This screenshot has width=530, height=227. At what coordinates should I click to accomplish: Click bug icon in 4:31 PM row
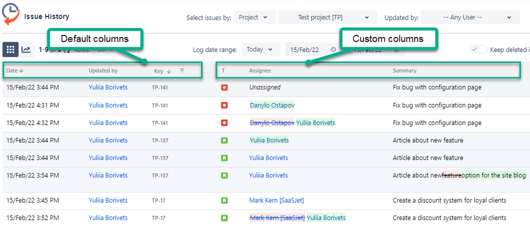[224, 105]
